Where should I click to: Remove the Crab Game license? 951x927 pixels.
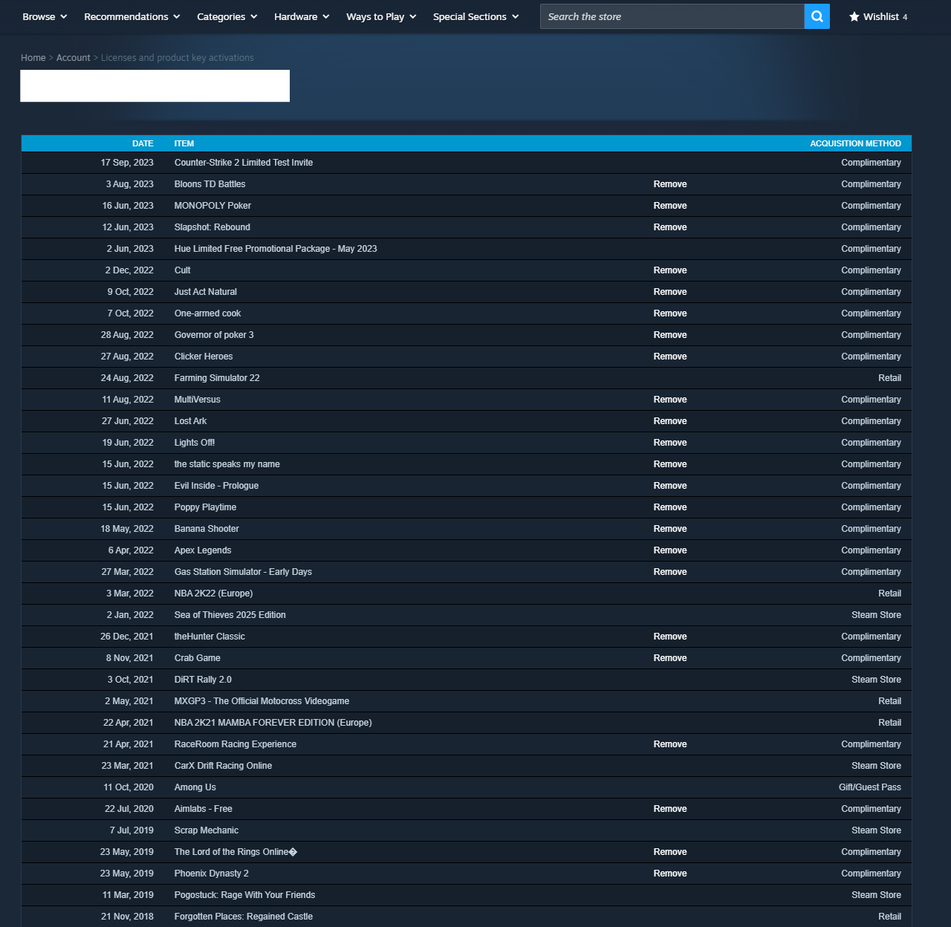[x=669, y=657]
